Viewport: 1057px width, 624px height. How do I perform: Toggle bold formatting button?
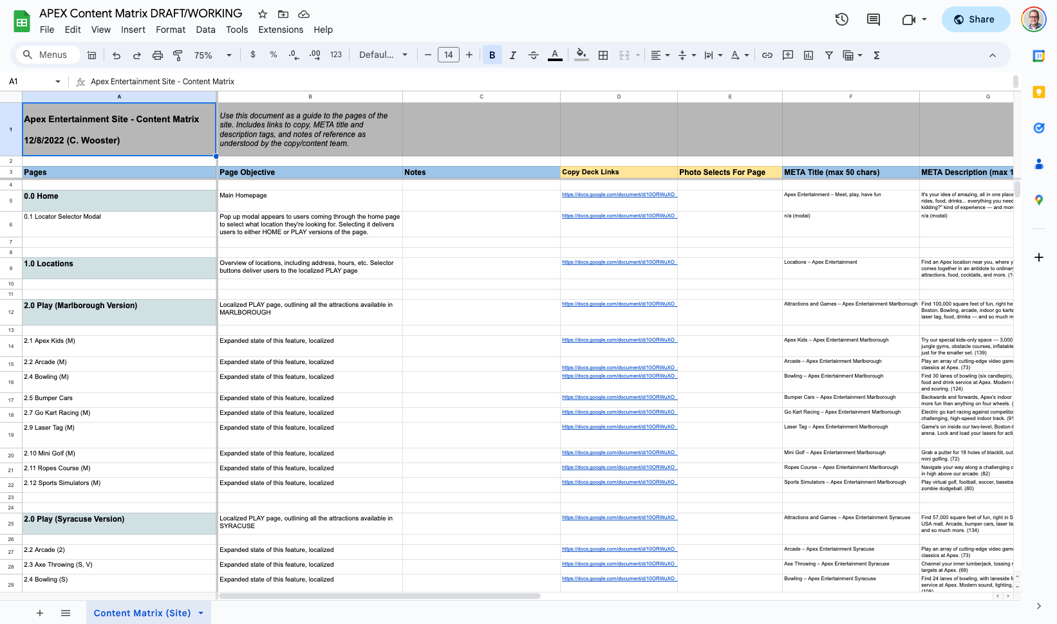(492, 55)
